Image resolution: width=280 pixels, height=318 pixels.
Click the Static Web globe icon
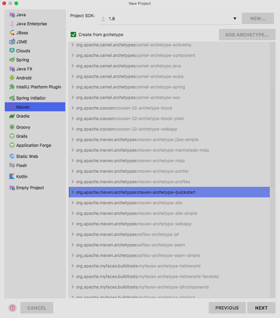coord(12,156)
